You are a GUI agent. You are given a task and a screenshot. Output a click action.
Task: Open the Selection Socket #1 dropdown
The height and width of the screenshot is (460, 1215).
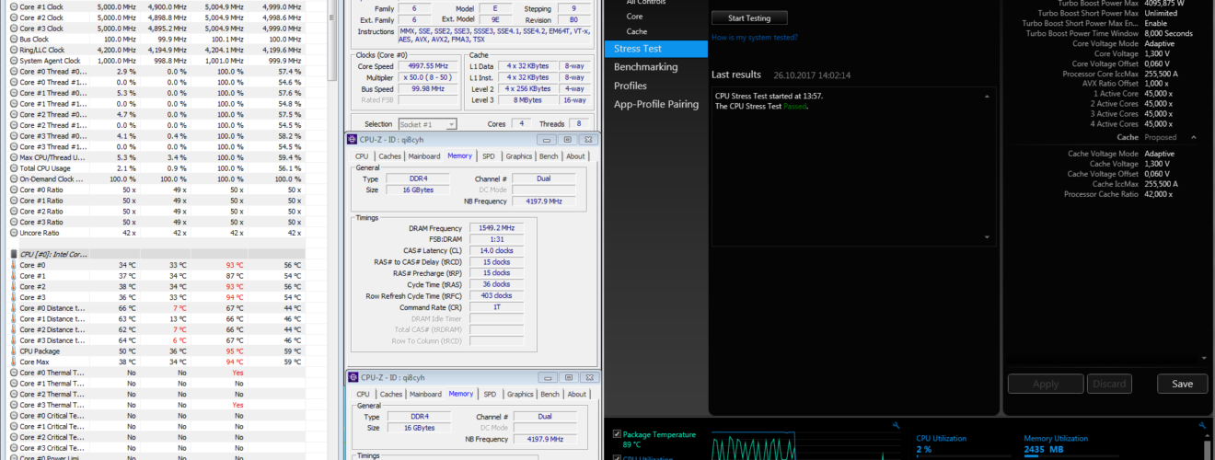(426, 124)
